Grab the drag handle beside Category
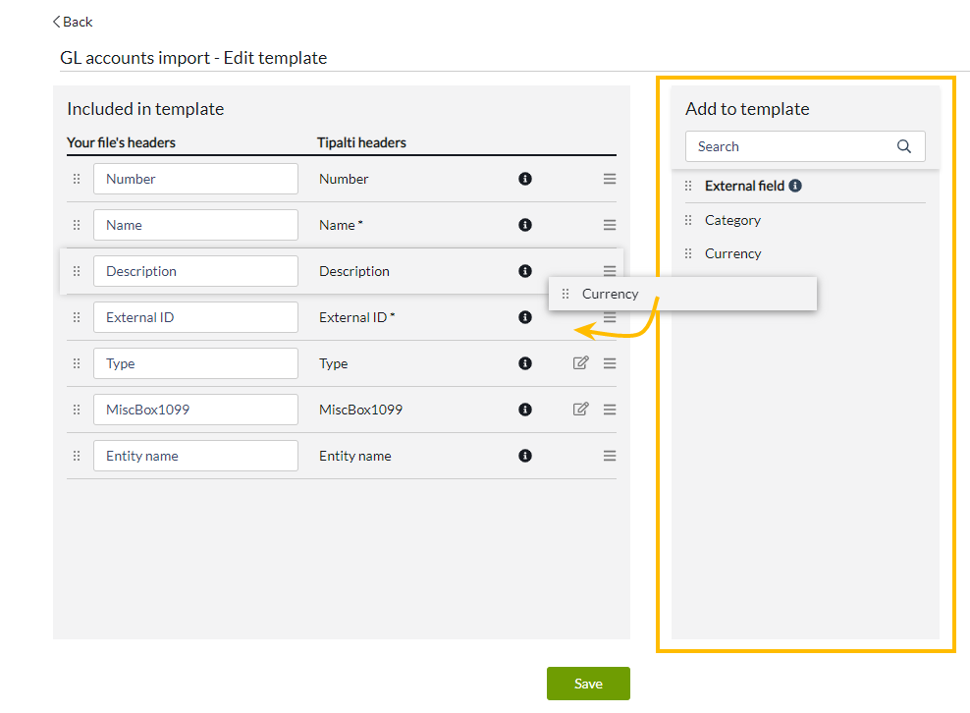970x713 pixels. (688, 220)
